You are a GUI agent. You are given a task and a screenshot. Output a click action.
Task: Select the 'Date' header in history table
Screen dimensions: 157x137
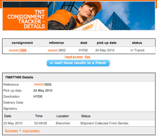coord(8,116)
